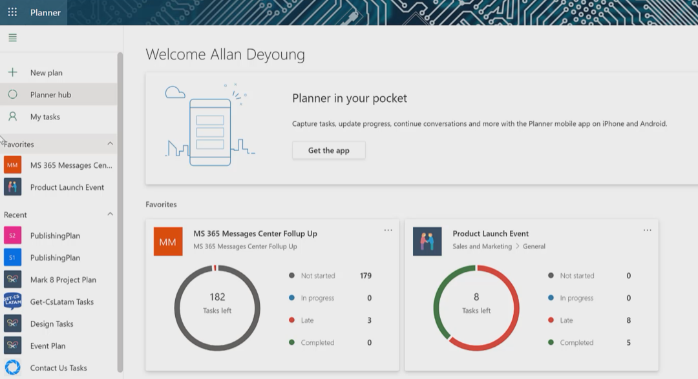Screen dimensions: 698x379
Task: Click the large MM tile on MS 365 card
Action: 168,241
